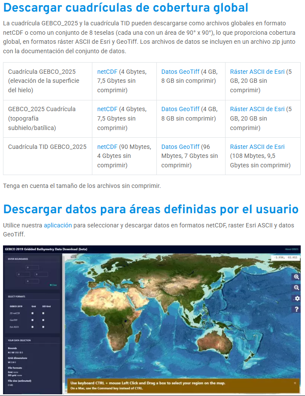Open map settings gear icon
Screen dimensions: 305x396
coord(296,299)
